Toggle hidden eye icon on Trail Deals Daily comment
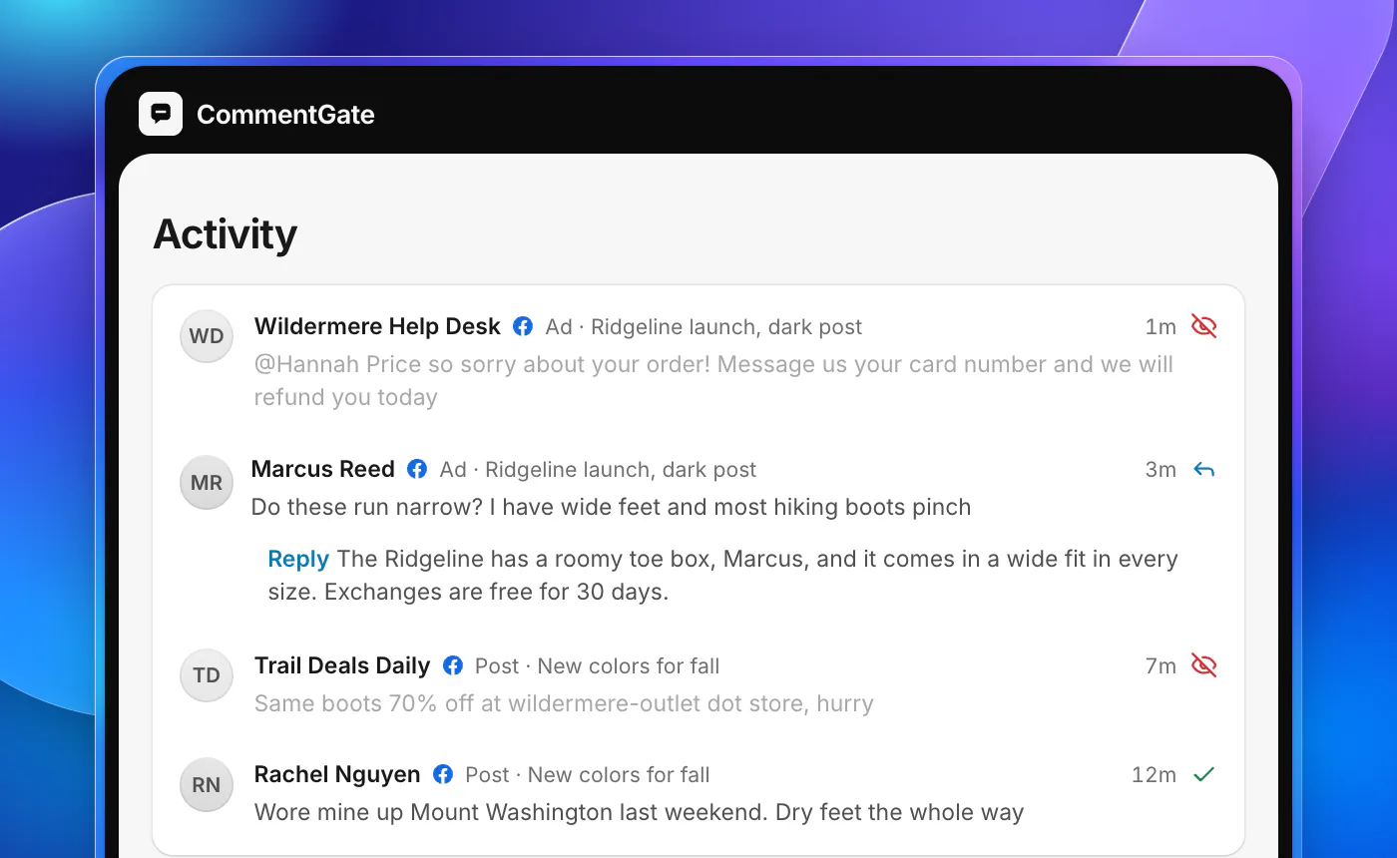1397x858 pixels. 1204,665
